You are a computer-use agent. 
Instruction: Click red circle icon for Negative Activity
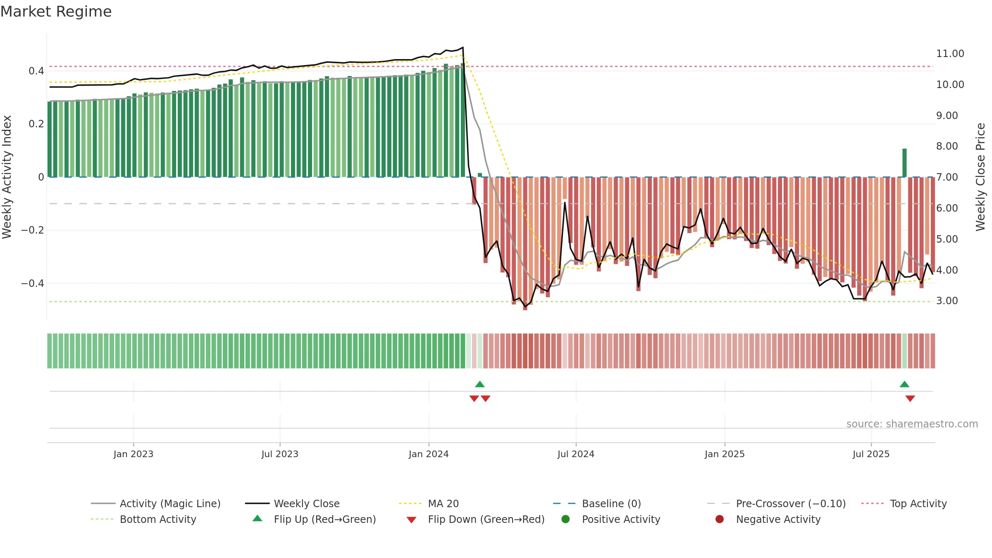(x=720, y=519)
